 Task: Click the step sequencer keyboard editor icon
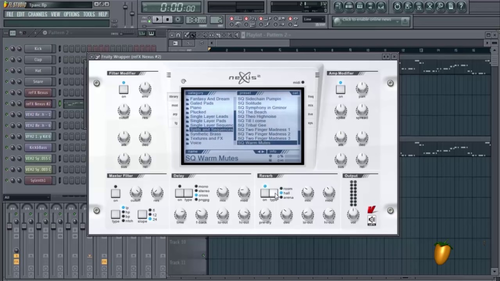tap(151, 33)
